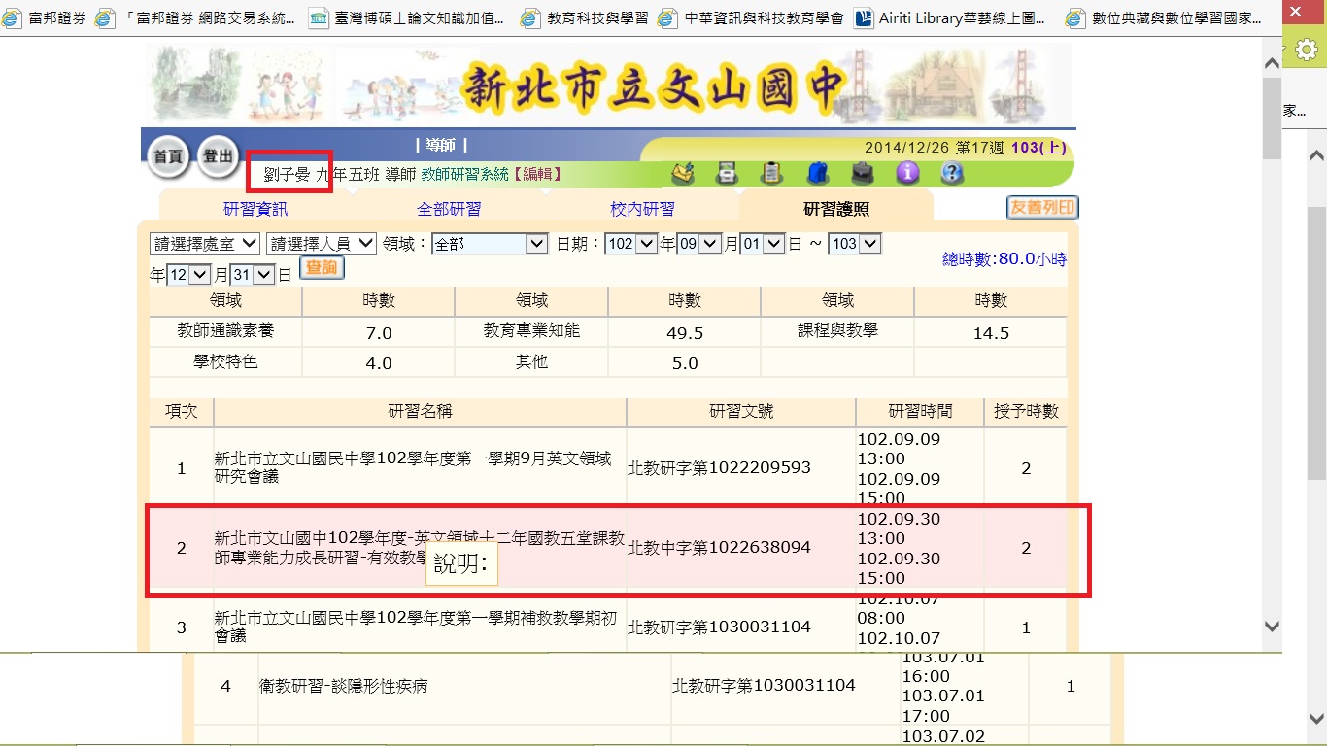Open the start month dropdown showing 09

point(699,244)
